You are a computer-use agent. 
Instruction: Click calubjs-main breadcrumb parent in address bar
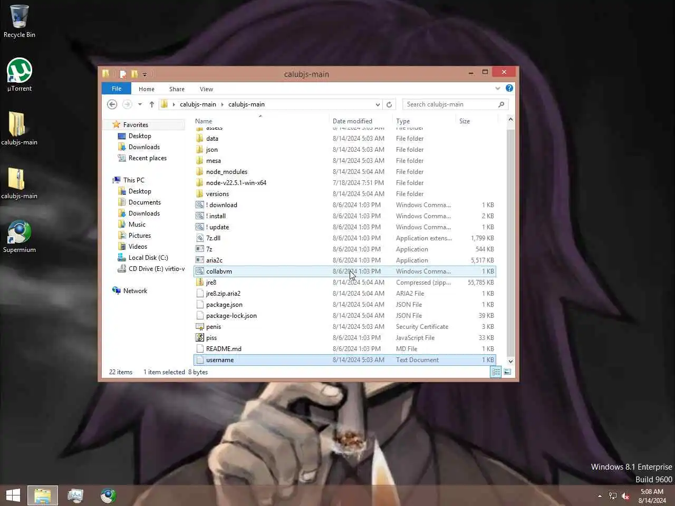198,104
